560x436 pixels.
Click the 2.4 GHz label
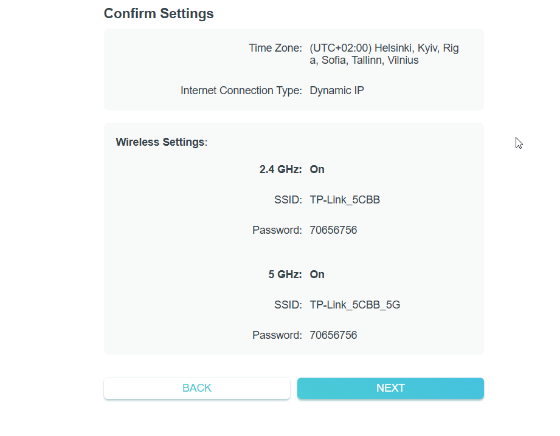tap(280, 169)
